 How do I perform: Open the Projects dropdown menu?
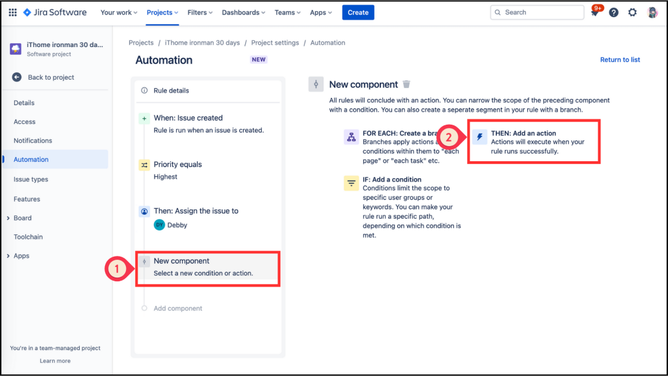[162, 12]
